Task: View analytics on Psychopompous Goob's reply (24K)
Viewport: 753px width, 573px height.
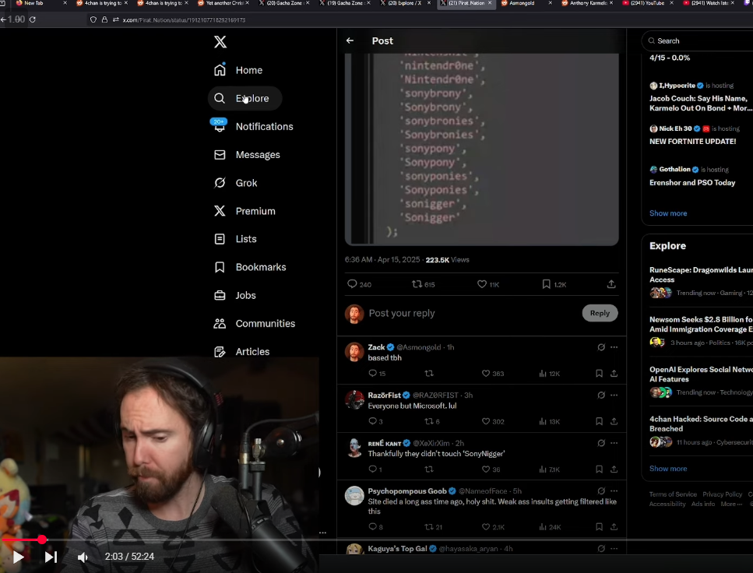Action: point(550,527)
